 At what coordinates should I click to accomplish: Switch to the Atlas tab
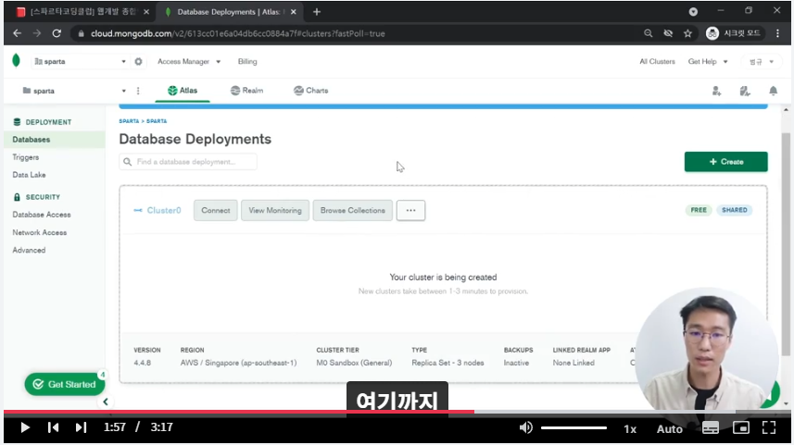tap(183, 91)
